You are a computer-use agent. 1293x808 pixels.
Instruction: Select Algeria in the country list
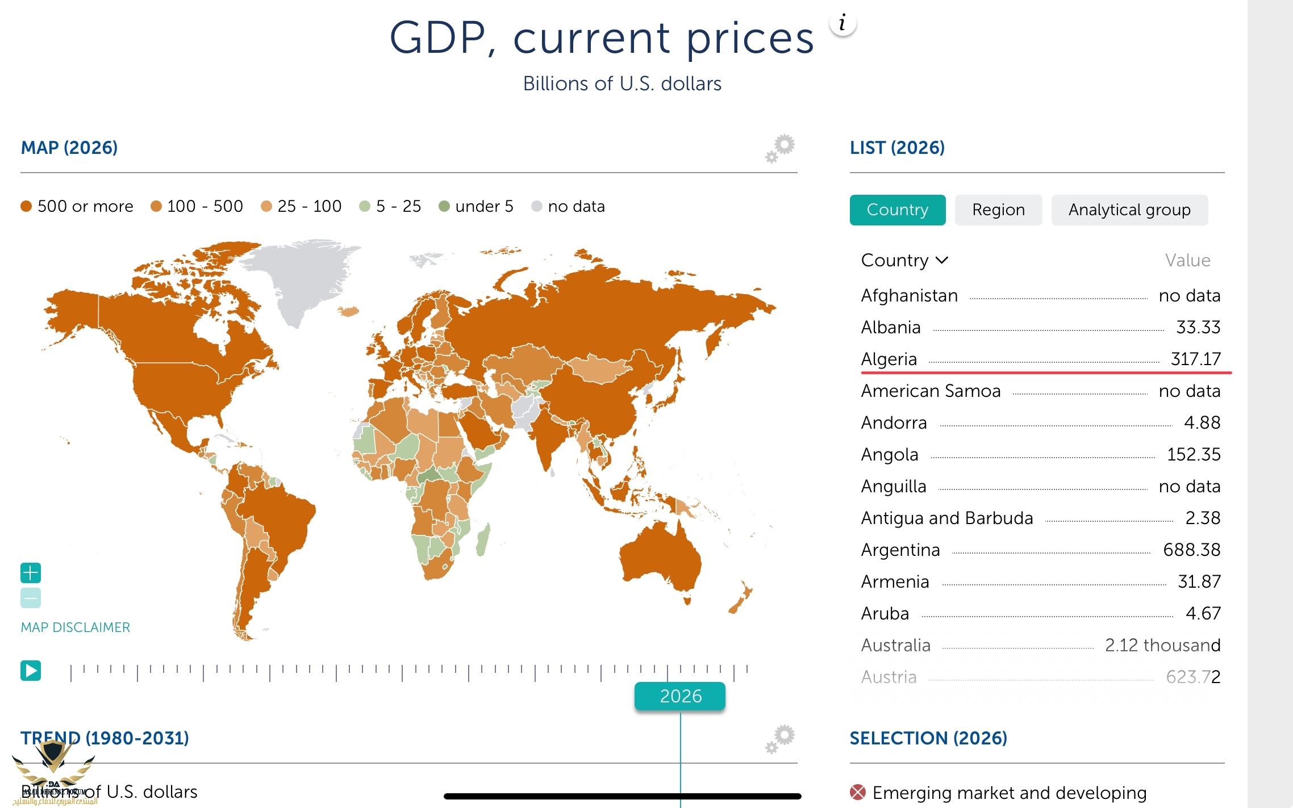(x=1041, y=359)
